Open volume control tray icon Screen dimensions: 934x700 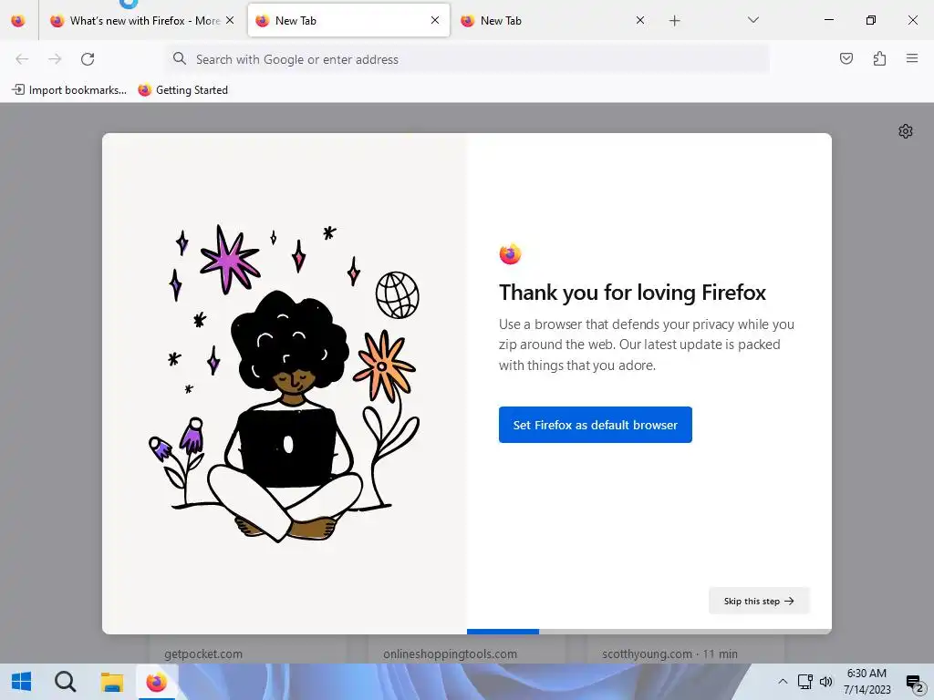tap(825, 682)
